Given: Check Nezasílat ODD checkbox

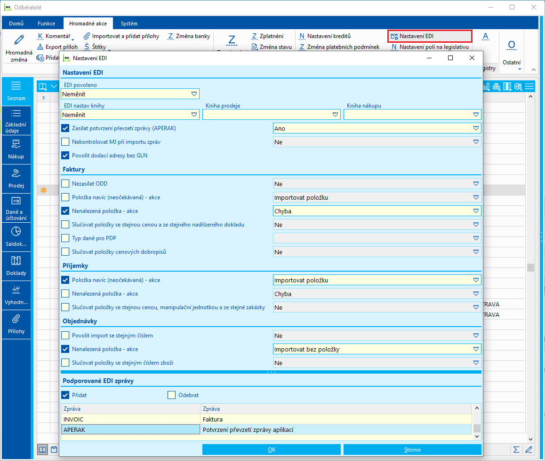Looking at the screenshot, I should coord(65,183).
